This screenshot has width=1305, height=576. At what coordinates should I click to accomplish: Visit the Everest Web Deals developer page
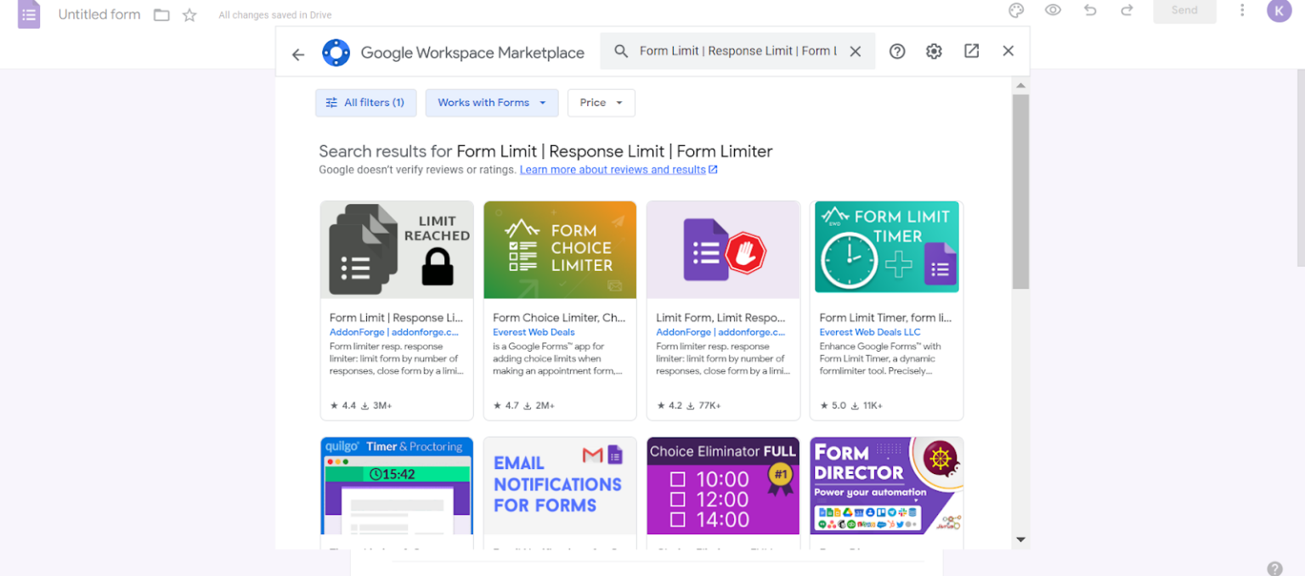pos(534,331)
